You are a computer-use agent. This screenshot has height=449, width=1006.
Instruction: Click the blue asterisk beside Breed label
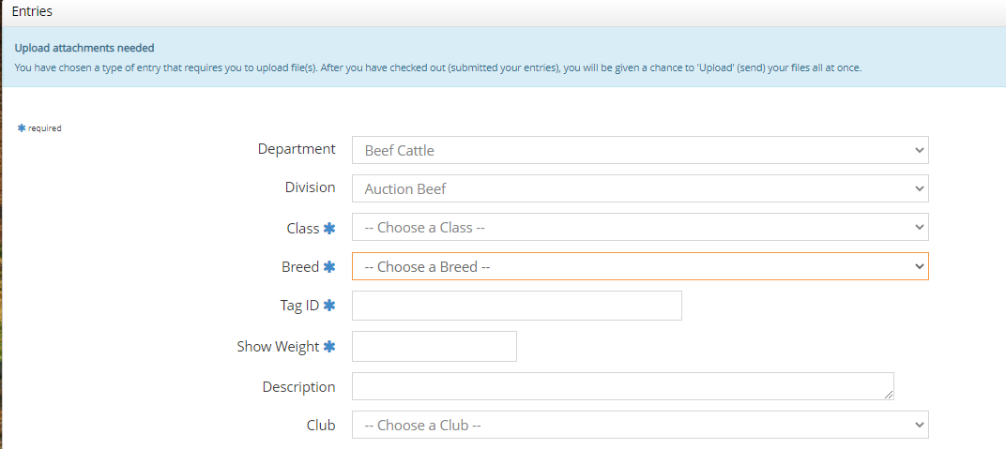pyautogui.click(x=329, y=267)
